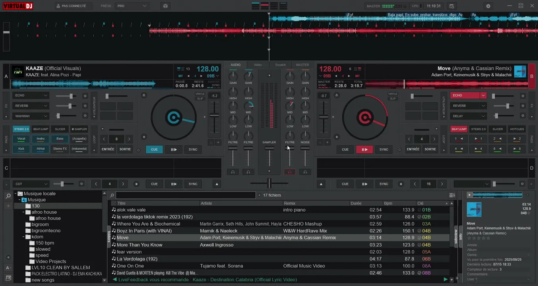Click in the browser search field
Image resolution: width=538 pixels, height=286 pixels.
pyautogui.click(x=186, y=195)
